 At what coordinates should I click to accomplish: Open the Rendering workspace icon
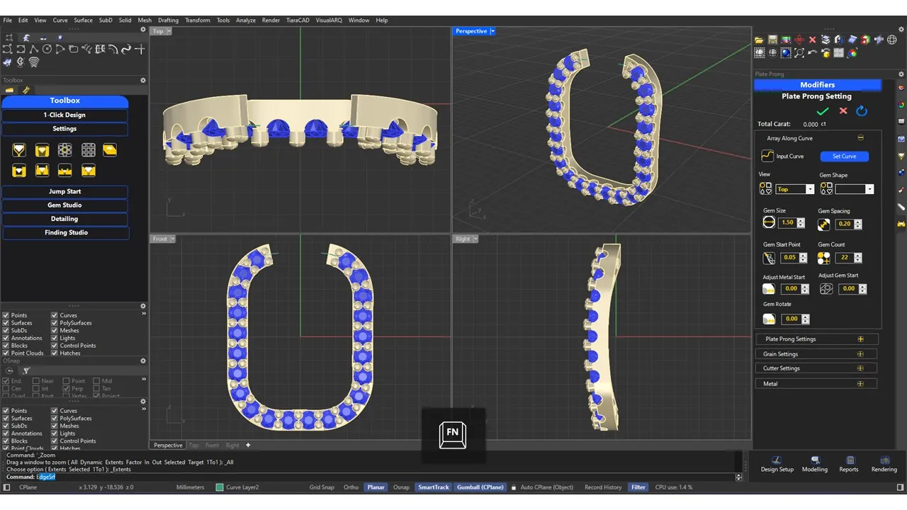pos(884,461)
